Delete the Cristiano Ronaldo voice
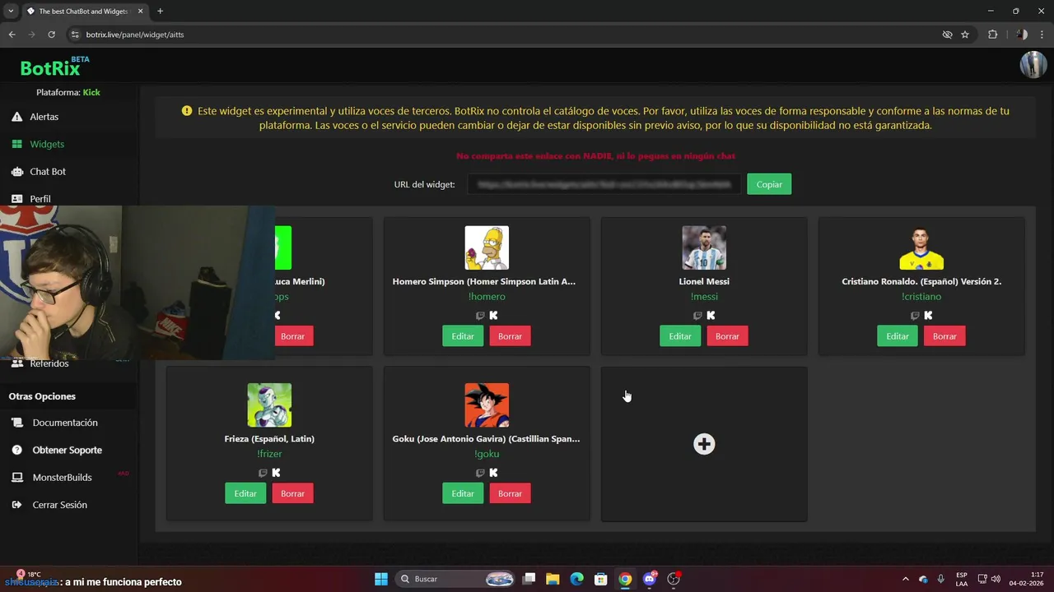This screenshot has width=1054, height=592. click(x=944, y=336)
